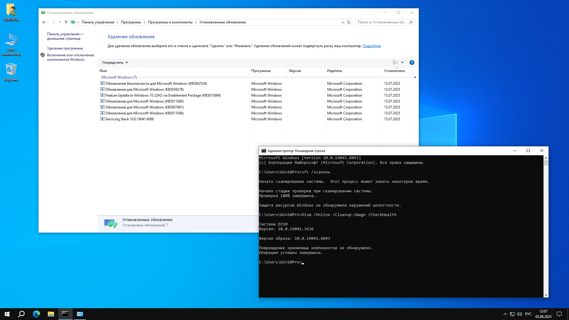Refresh the Установленные обновления address bar
569x320 pixels.
349,22
